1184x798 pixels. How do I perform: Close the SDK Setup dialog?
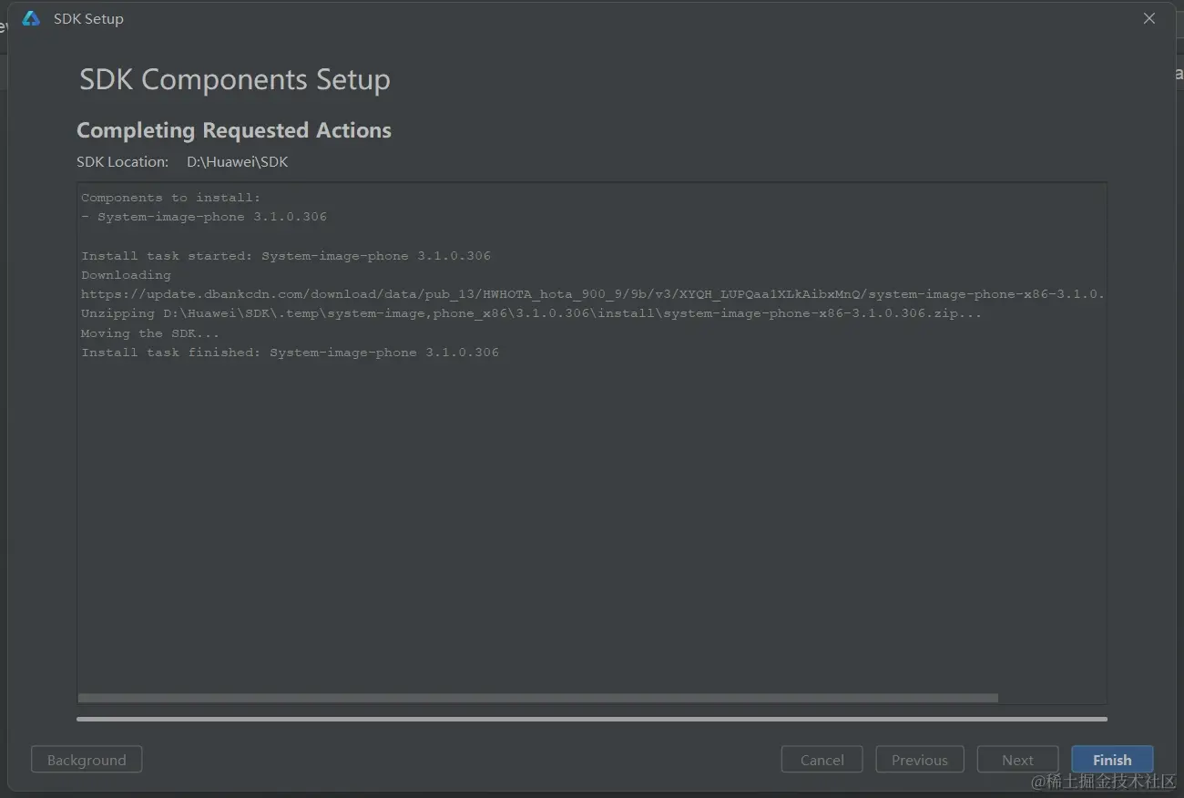coord(1149,18)
